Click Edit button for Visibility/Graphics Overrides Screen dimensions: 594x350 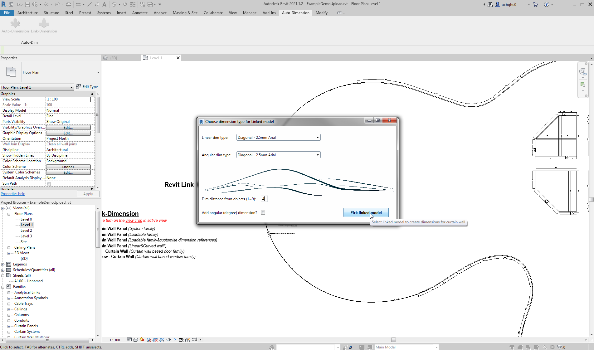(x=68, y=128)
